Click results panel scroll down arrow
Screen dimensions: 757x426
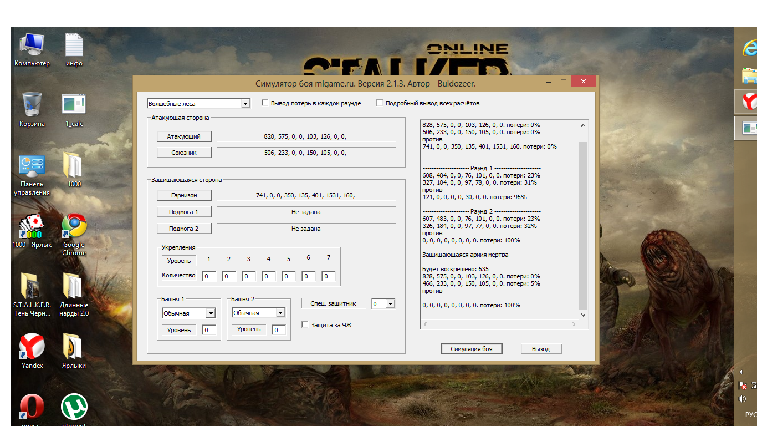click(x=583, y=315)
